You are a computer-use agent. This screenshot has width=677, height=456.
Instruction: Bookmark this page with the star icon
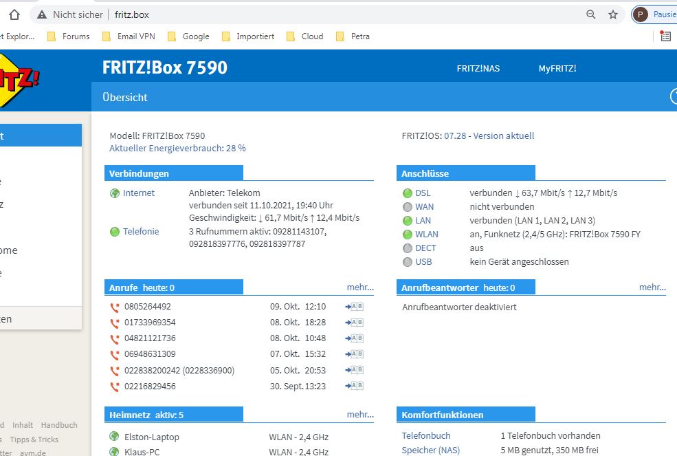[613, 14]
